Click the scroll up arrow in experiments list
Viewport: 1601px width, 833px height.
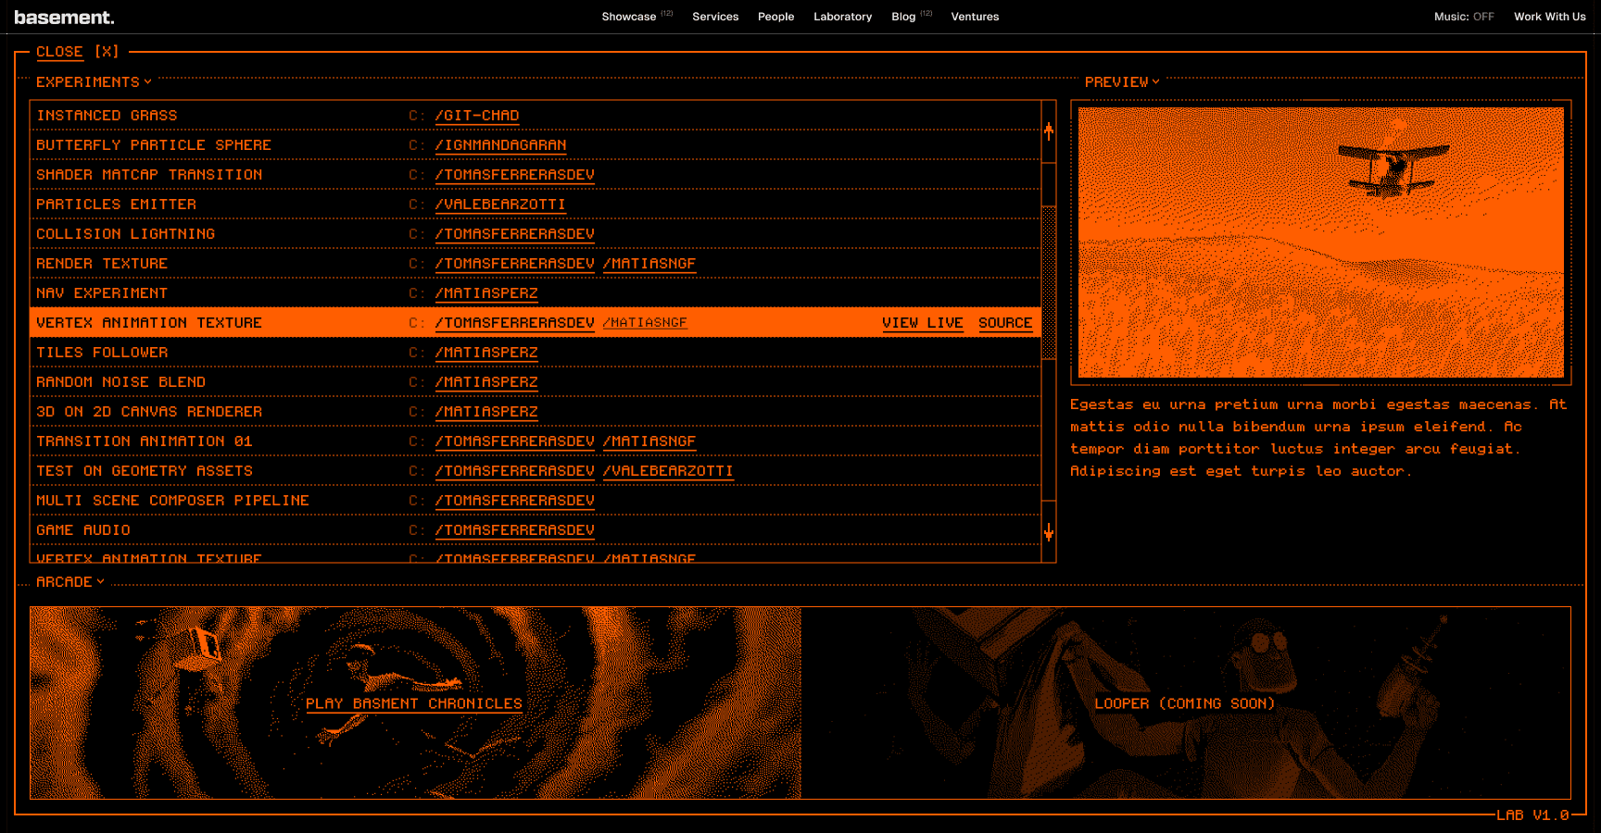[1049, 131]
